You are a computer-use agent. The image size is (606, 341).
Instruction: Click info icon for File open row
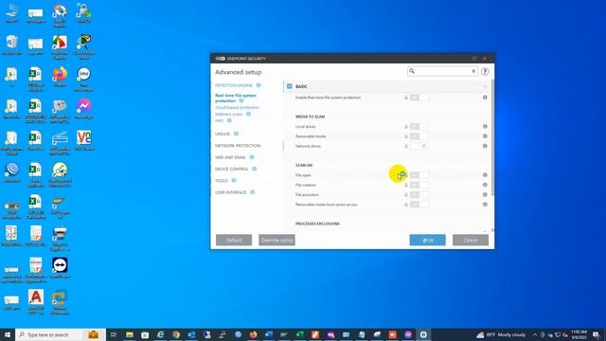(x=485, y=175)
